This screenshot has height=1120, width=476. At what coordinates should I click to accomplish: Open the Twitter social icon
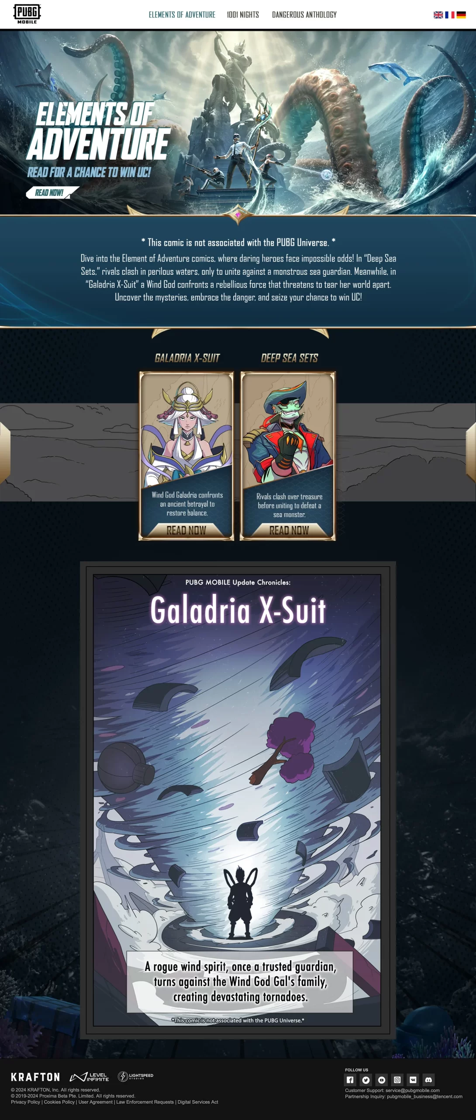point(366,1080)
